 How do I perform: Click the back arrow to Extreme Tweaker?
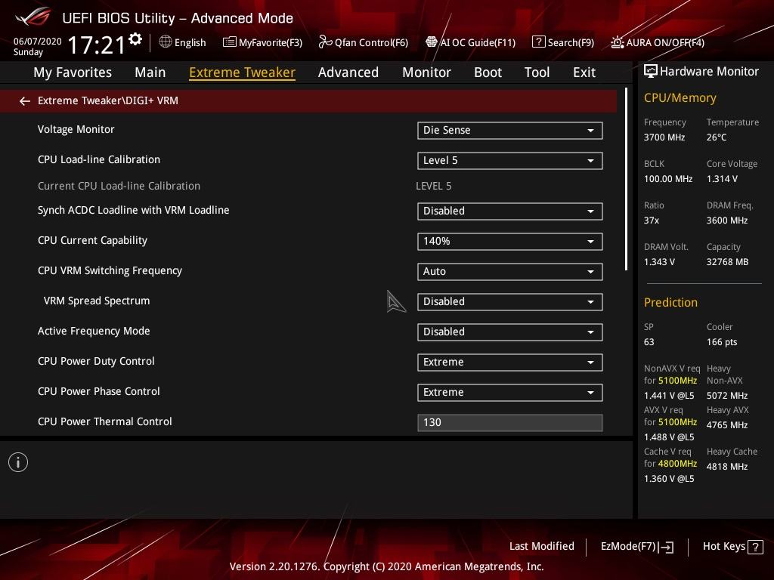point(25,101)
